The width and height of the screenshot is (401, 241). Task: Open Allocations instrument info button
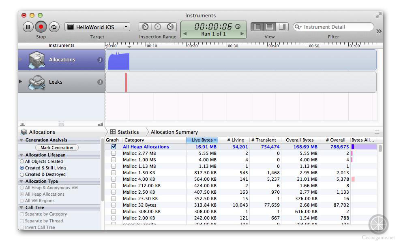coord(100,60)
